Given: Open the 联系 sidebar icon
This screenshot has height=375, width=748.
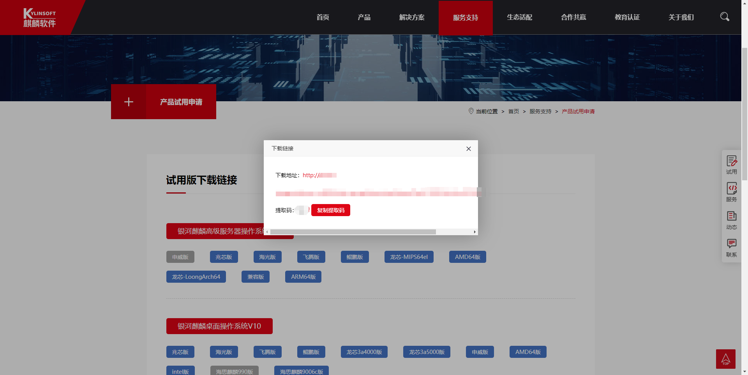Looking at the screenshot, I should [x=731, y=248].
